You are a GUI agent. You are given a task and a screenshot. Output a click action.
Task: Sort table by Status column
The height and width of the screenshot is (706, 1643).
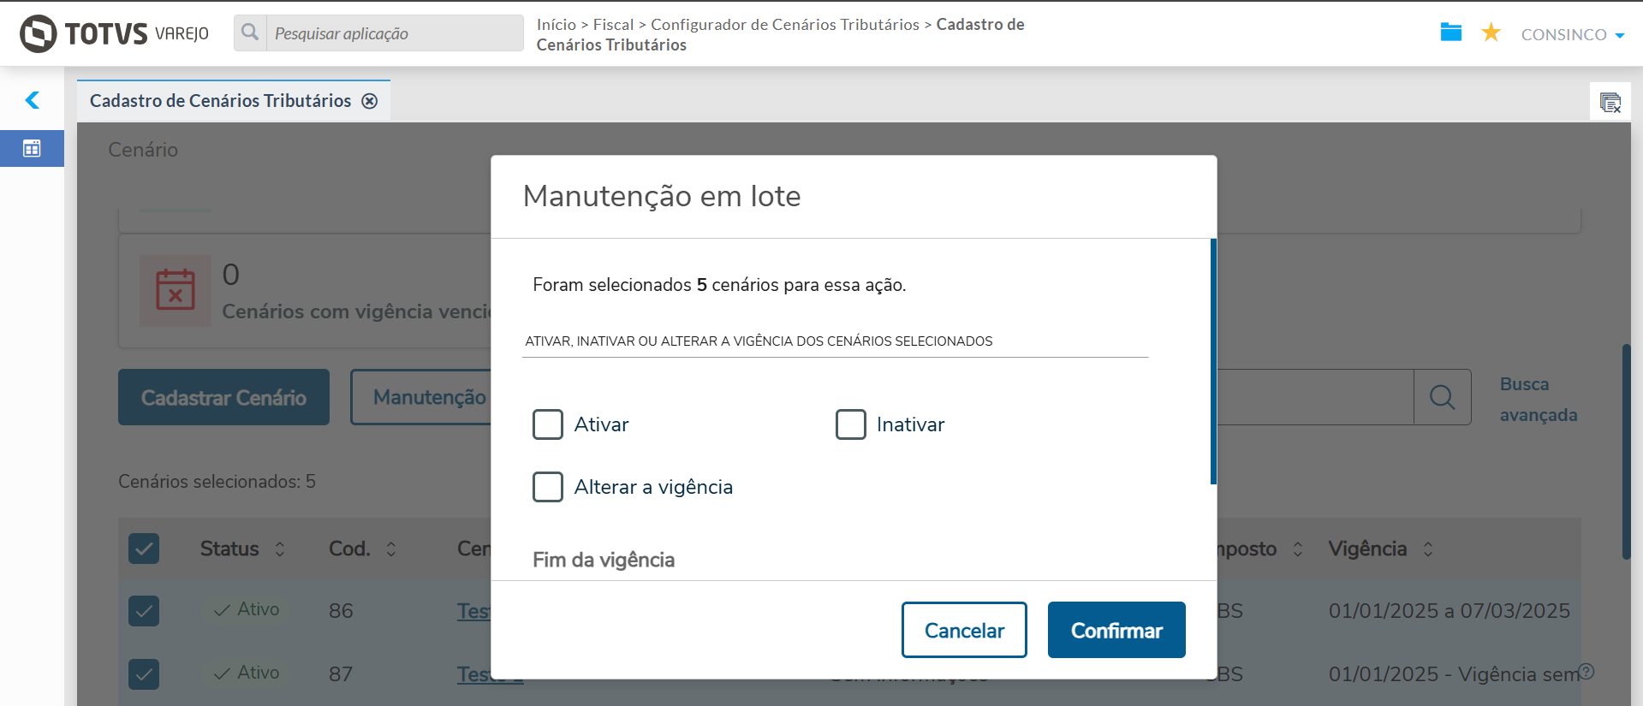(280, 549)
